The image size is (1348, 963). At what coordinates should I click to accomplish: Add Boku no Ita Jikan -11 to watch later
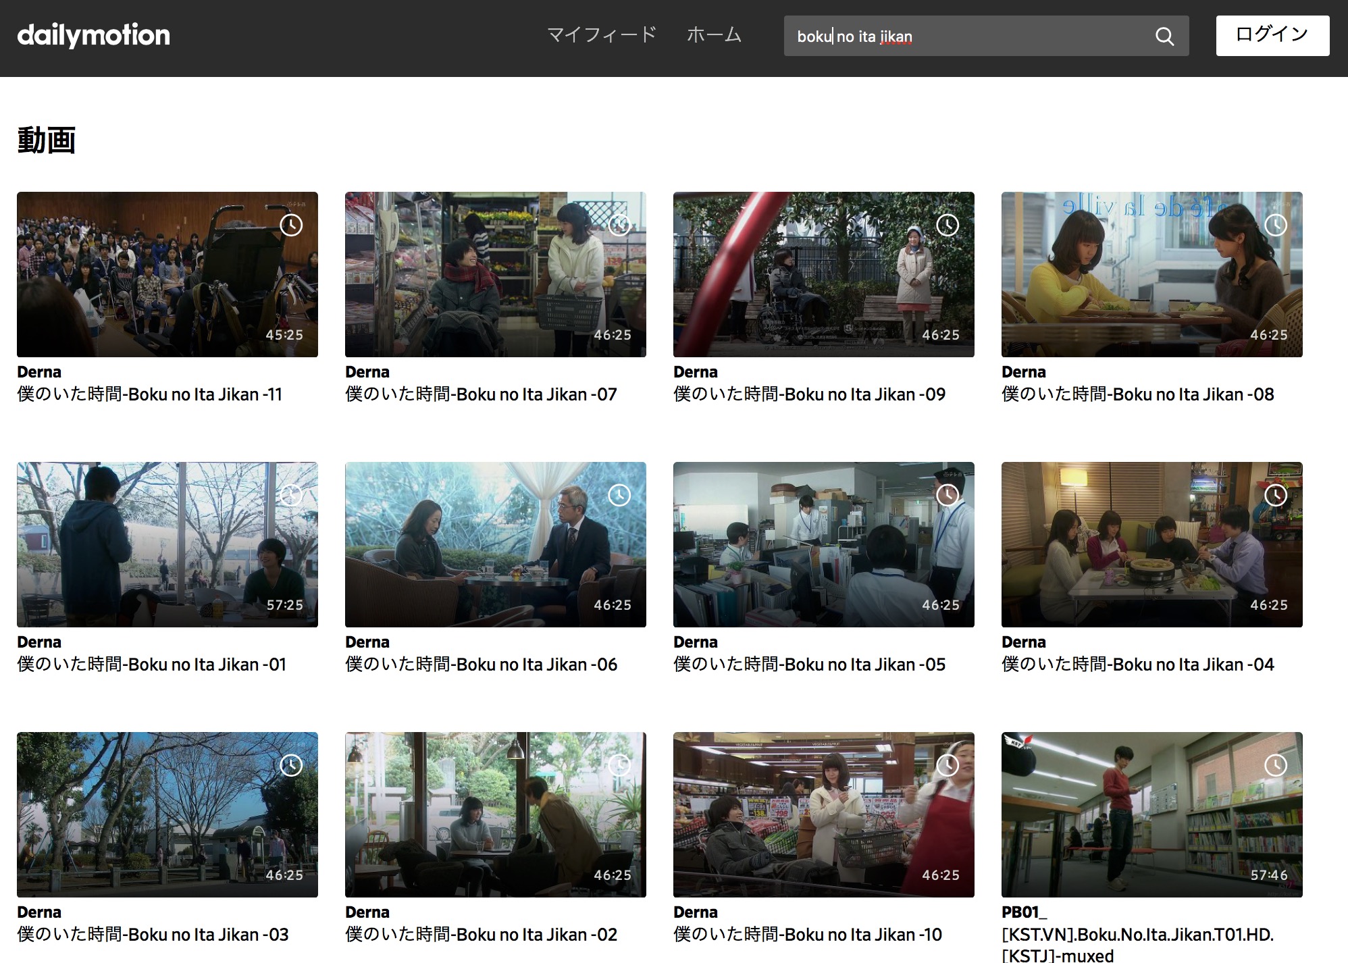pyautogui.click(x=291, y=225)
